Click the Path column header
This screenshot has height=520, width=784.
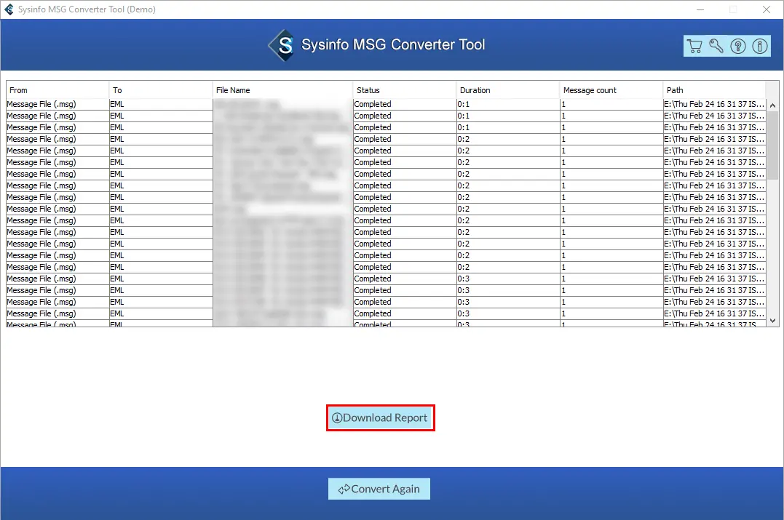pos(714,90)
